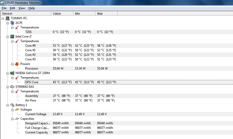Collapse the ACPI Temperatures node
Image resolution: width=233 pixels, height=139 pixels.
[12, 28]
